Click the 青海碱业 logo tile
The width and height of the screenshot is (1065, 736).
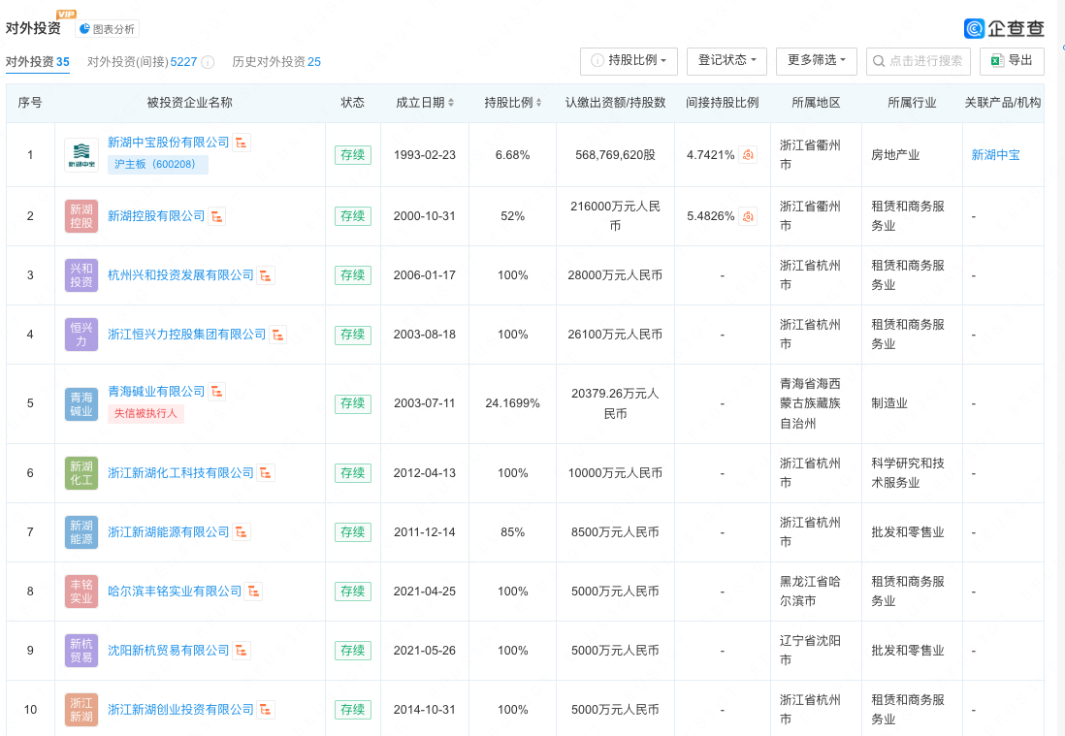point(81,404)
